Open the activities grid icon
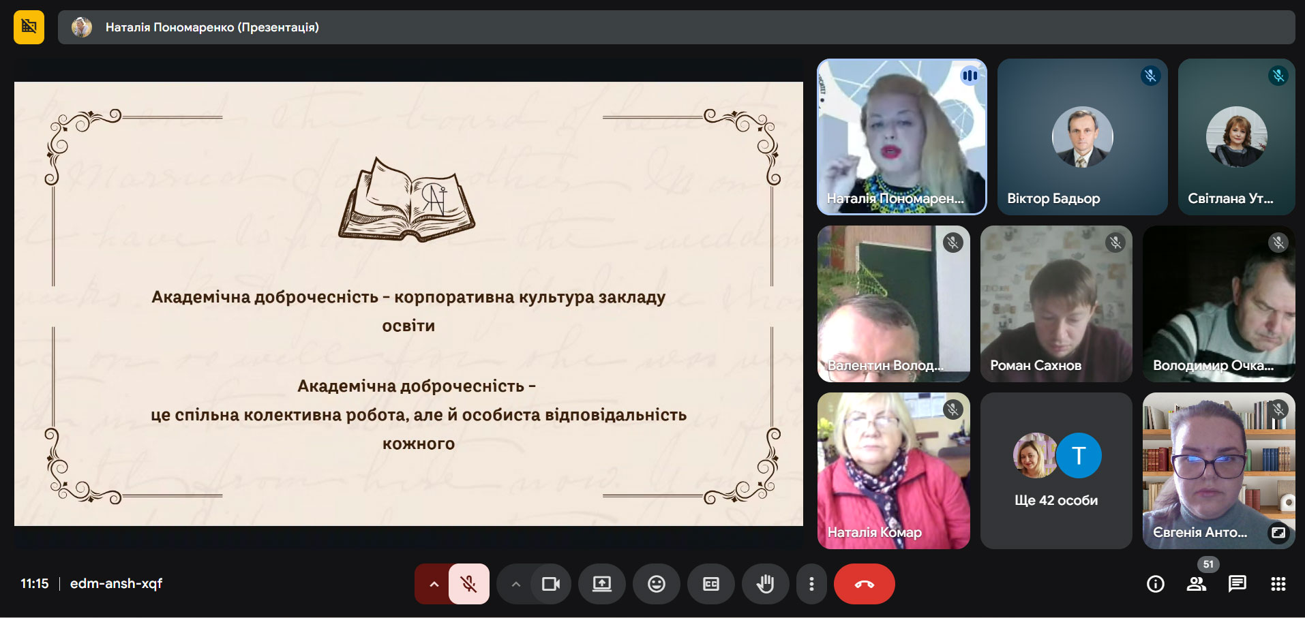Viewport: 1305px width, 618px height. pyautogui.click(x=1278, y=584)
